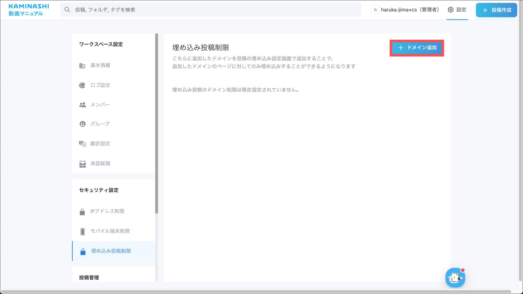Click the people icon for メンバー
Viewport: 523px width, 294px height.
(82, 105)
